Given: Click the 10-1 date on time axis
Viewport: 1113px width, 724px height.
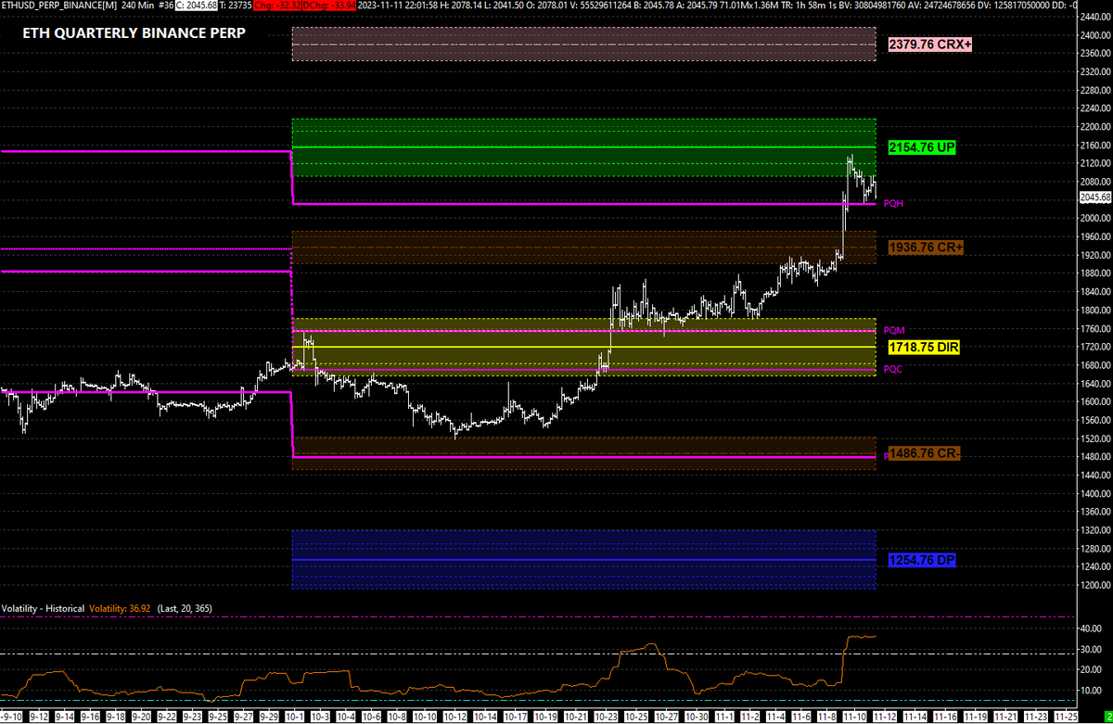Looking at the screenshot, I should tap(296, 717).
